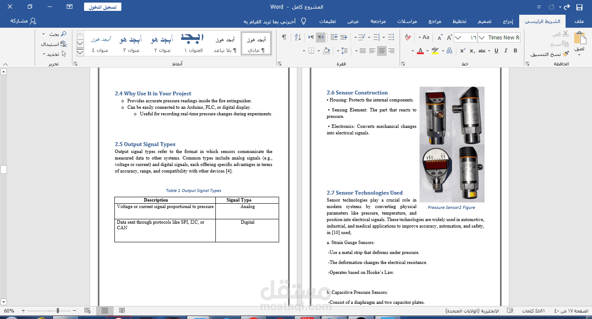The width and height of the screenshot is (592, 319).
Task: Apply the العنوان ١ heading style
Action: click(x=193, y=43)
